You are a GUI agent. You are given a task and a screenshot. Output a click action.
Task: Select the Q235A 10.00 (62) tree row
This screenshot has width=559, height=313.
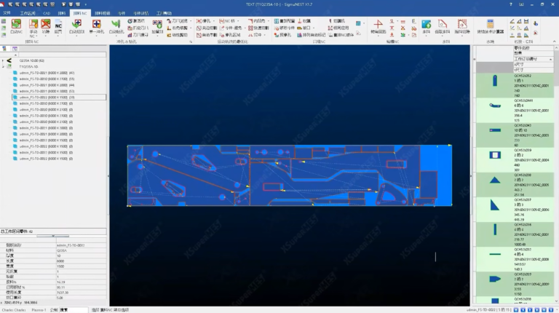point(32,60)
